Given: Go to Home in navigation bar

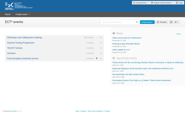Looking at the screenshot, I should click(8, 14).
